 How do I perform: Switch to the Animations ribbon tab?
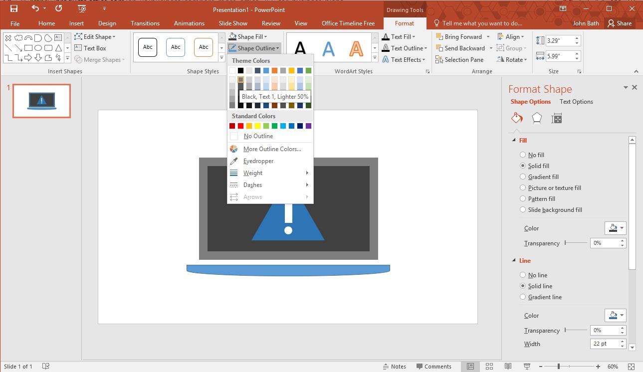click(189, 23)
